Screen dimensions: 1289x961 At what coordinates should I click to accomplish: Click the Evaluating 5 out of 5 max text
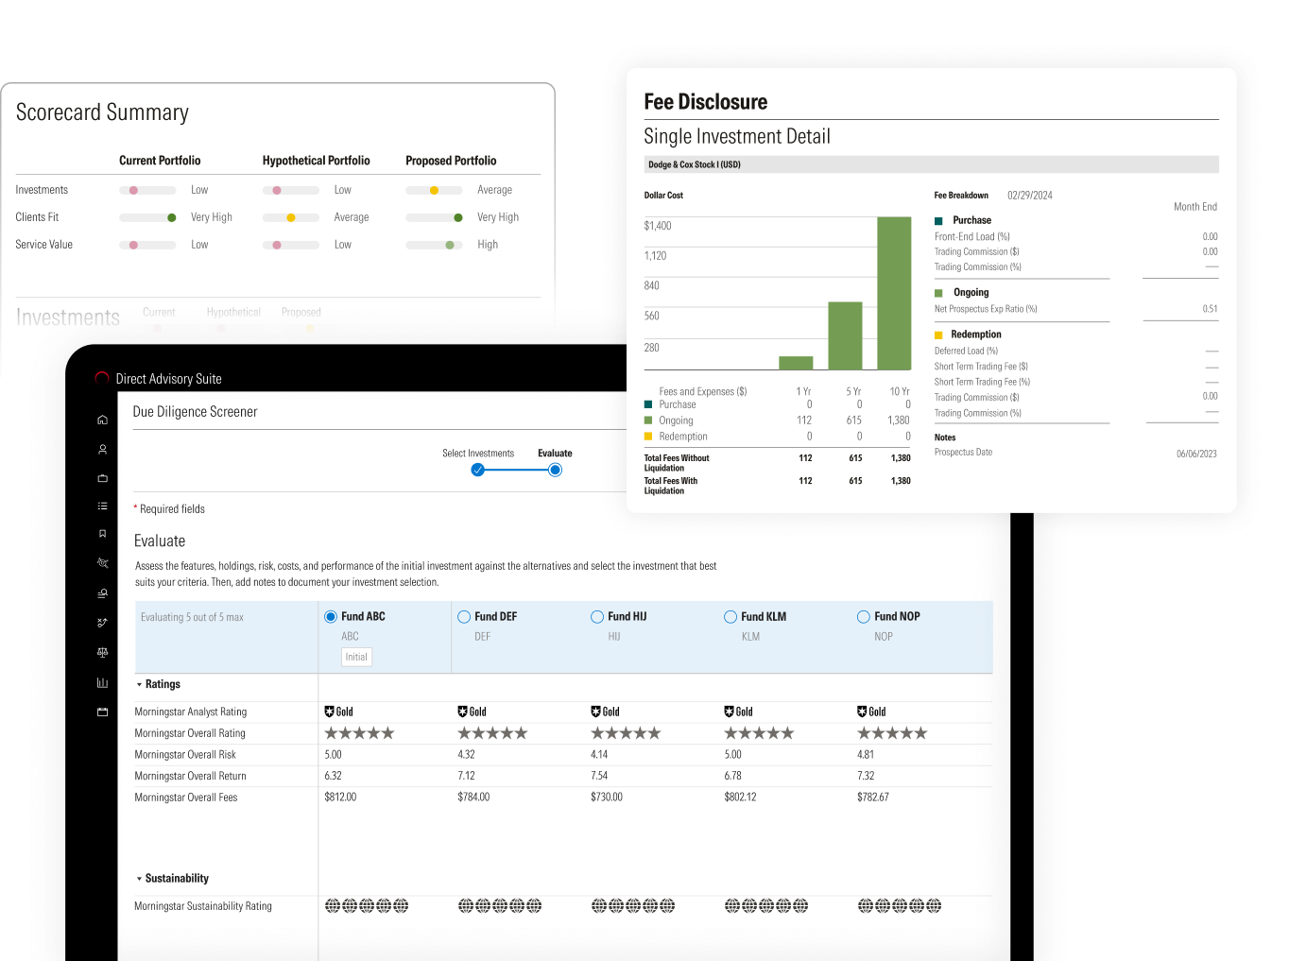click(192, 617)
